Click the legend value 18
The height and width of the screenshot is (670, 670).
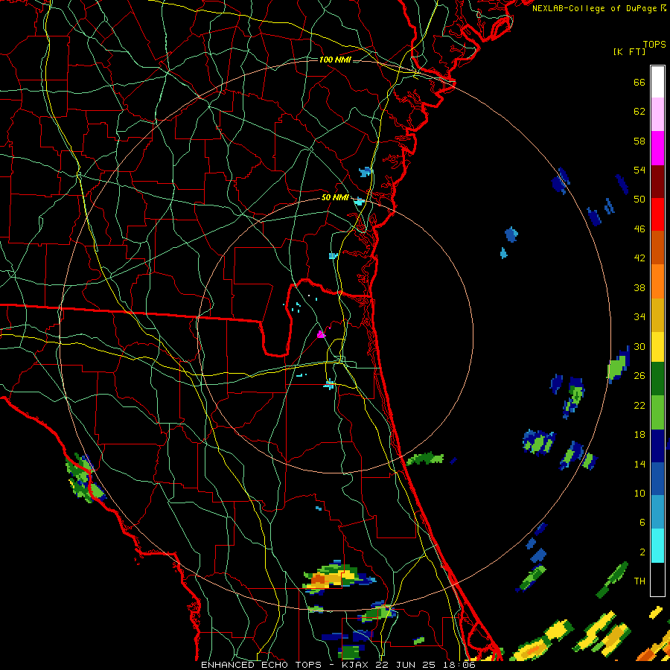pyautogui.click(x=639, y=435)
